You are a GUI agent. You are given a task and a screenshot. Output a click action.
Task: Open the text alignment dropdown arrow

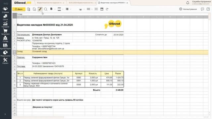coord(71,9)
